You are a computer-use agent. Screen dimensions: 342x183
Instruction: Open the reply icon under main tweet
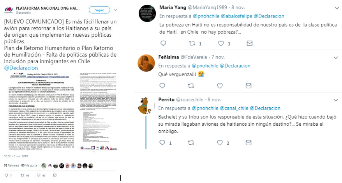point(6,175)
